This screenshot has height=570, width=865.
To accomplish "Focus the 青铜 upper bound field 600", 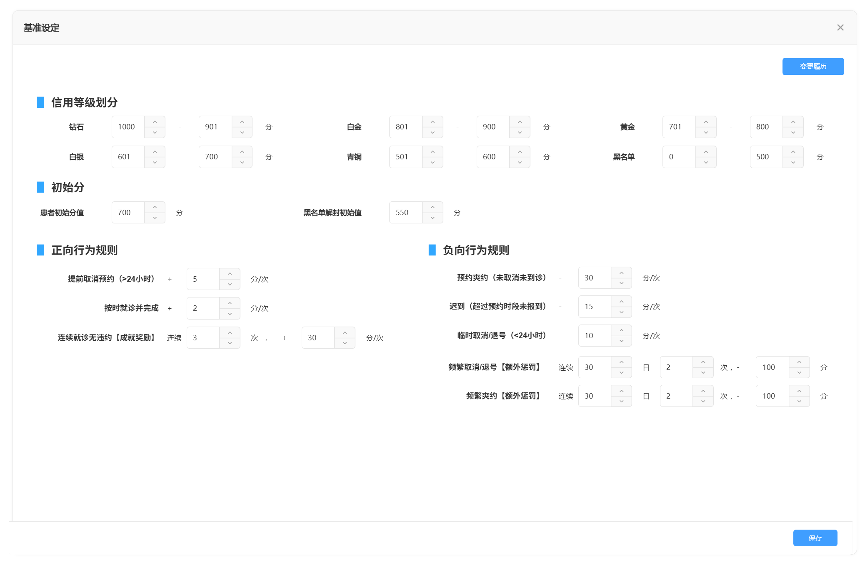I will click(493, 157).
